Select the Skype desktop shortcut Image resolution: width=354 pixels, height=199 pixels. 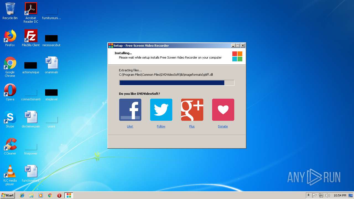tap(10, 119)
